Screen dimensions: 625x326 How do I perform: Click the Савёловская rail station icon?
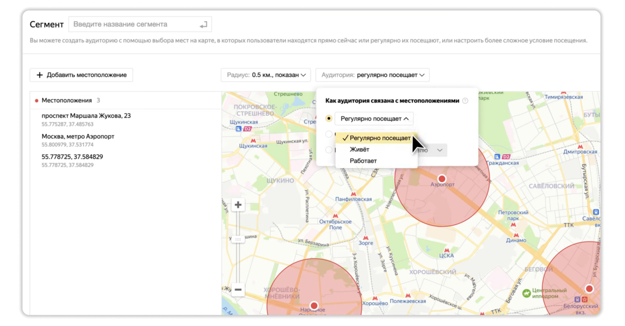pyautogui.click(x=596, y=212)
